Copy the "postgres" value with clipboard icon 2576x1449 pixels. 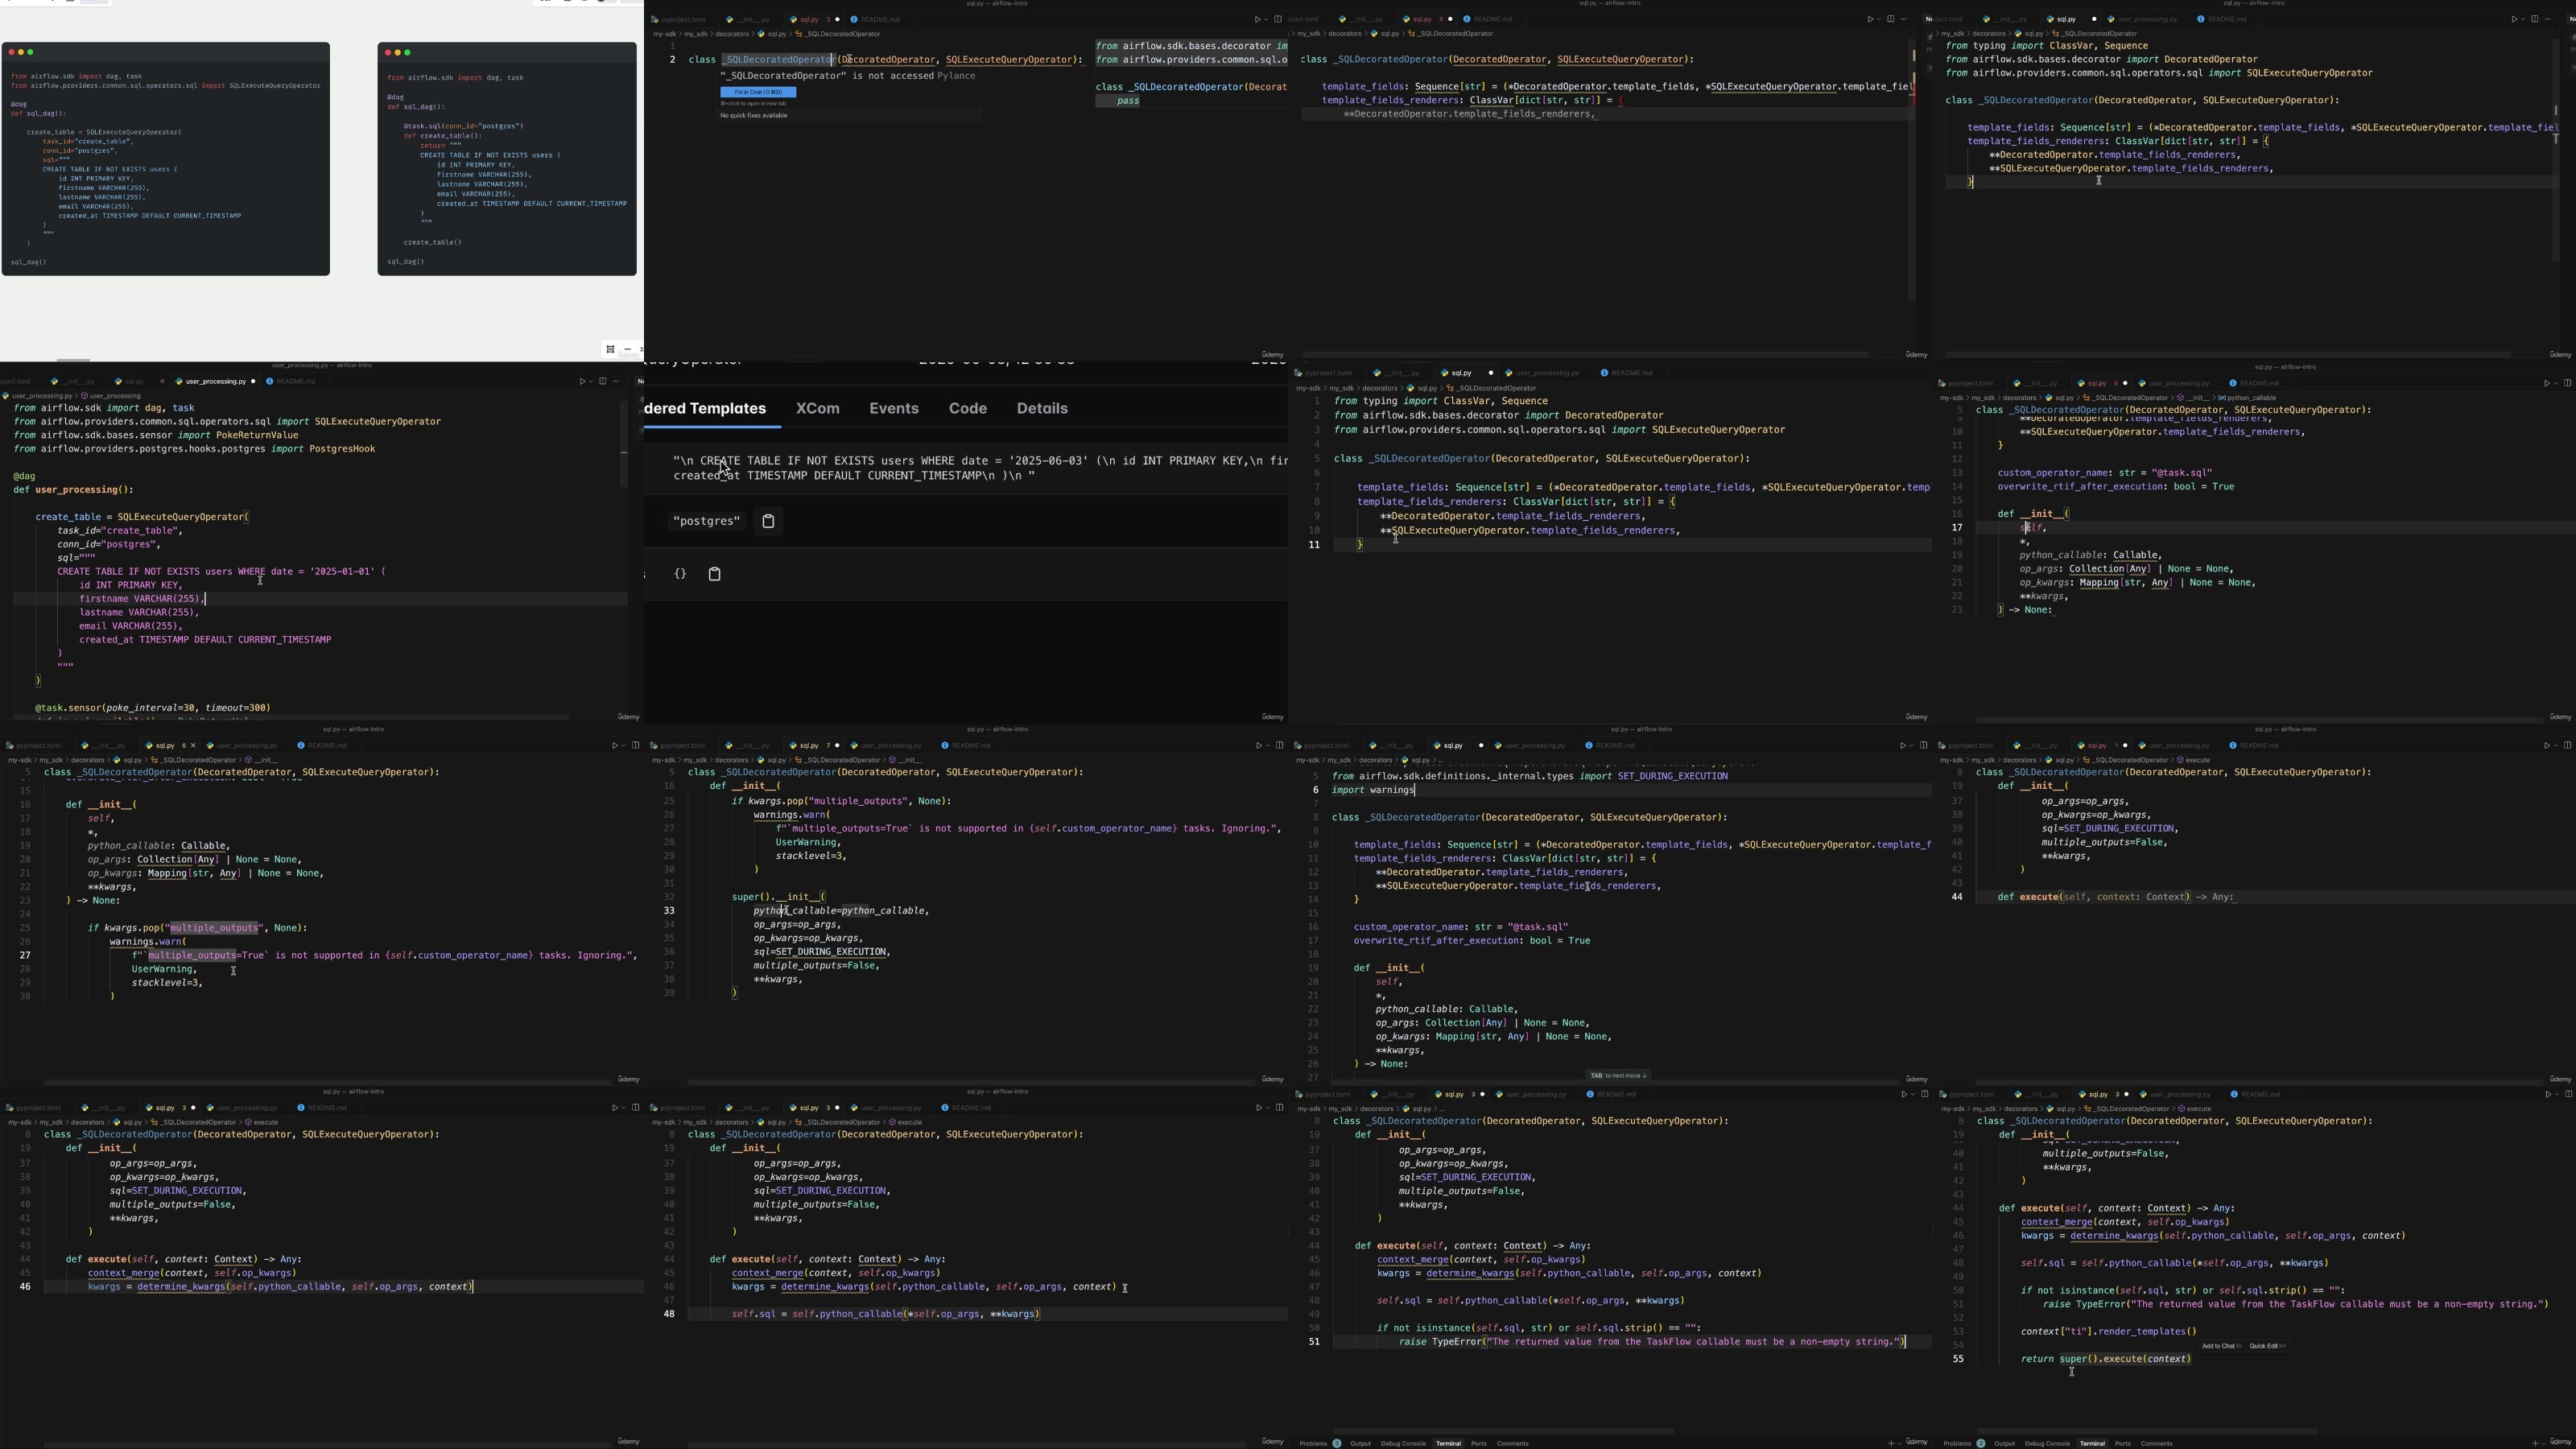tap(768, 521)
